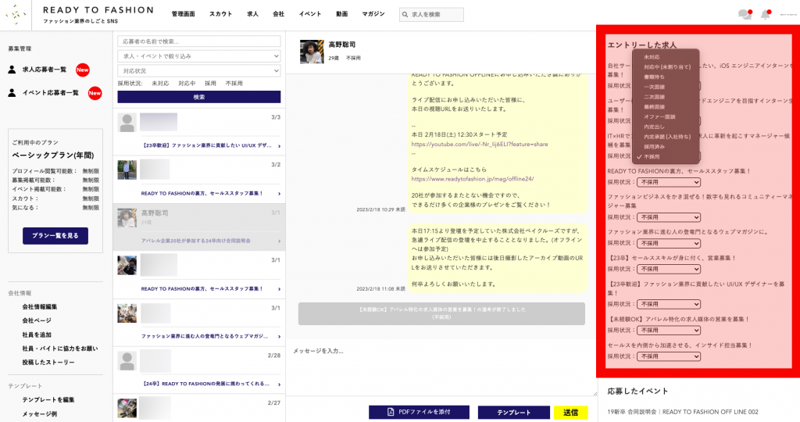Open status dropdown under ウェブマガジン job in the entry panel
The width and height of the screenshot is (800, 422).
click(x=669, y=243)
